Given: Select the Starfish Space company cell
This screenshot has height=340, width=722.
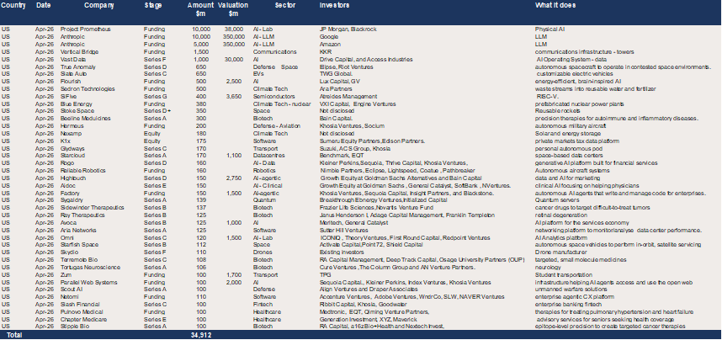Looking at the screenshot, I should (x=80, y=245).
